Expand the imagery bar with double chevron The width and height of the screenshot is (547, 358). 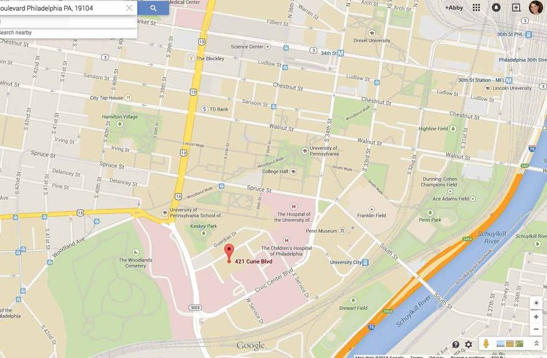click(x=537, y=344)
